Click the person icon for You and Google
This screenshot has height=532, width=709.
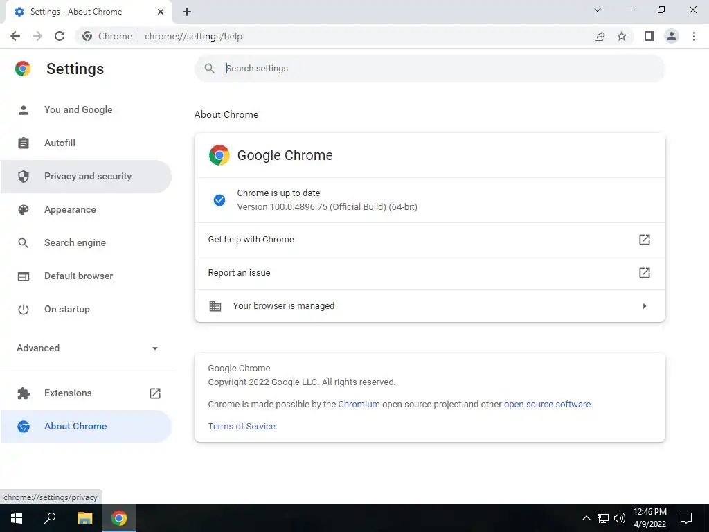tap(24, 109)
